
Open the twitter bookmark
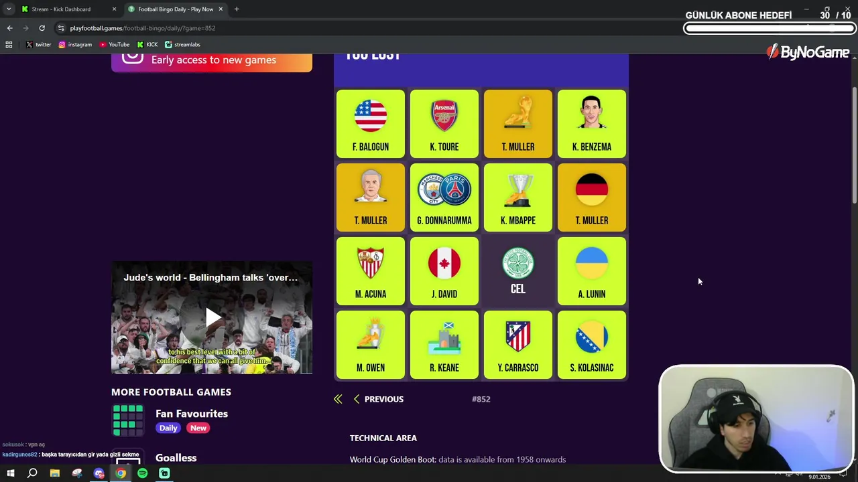click(38, 45)
